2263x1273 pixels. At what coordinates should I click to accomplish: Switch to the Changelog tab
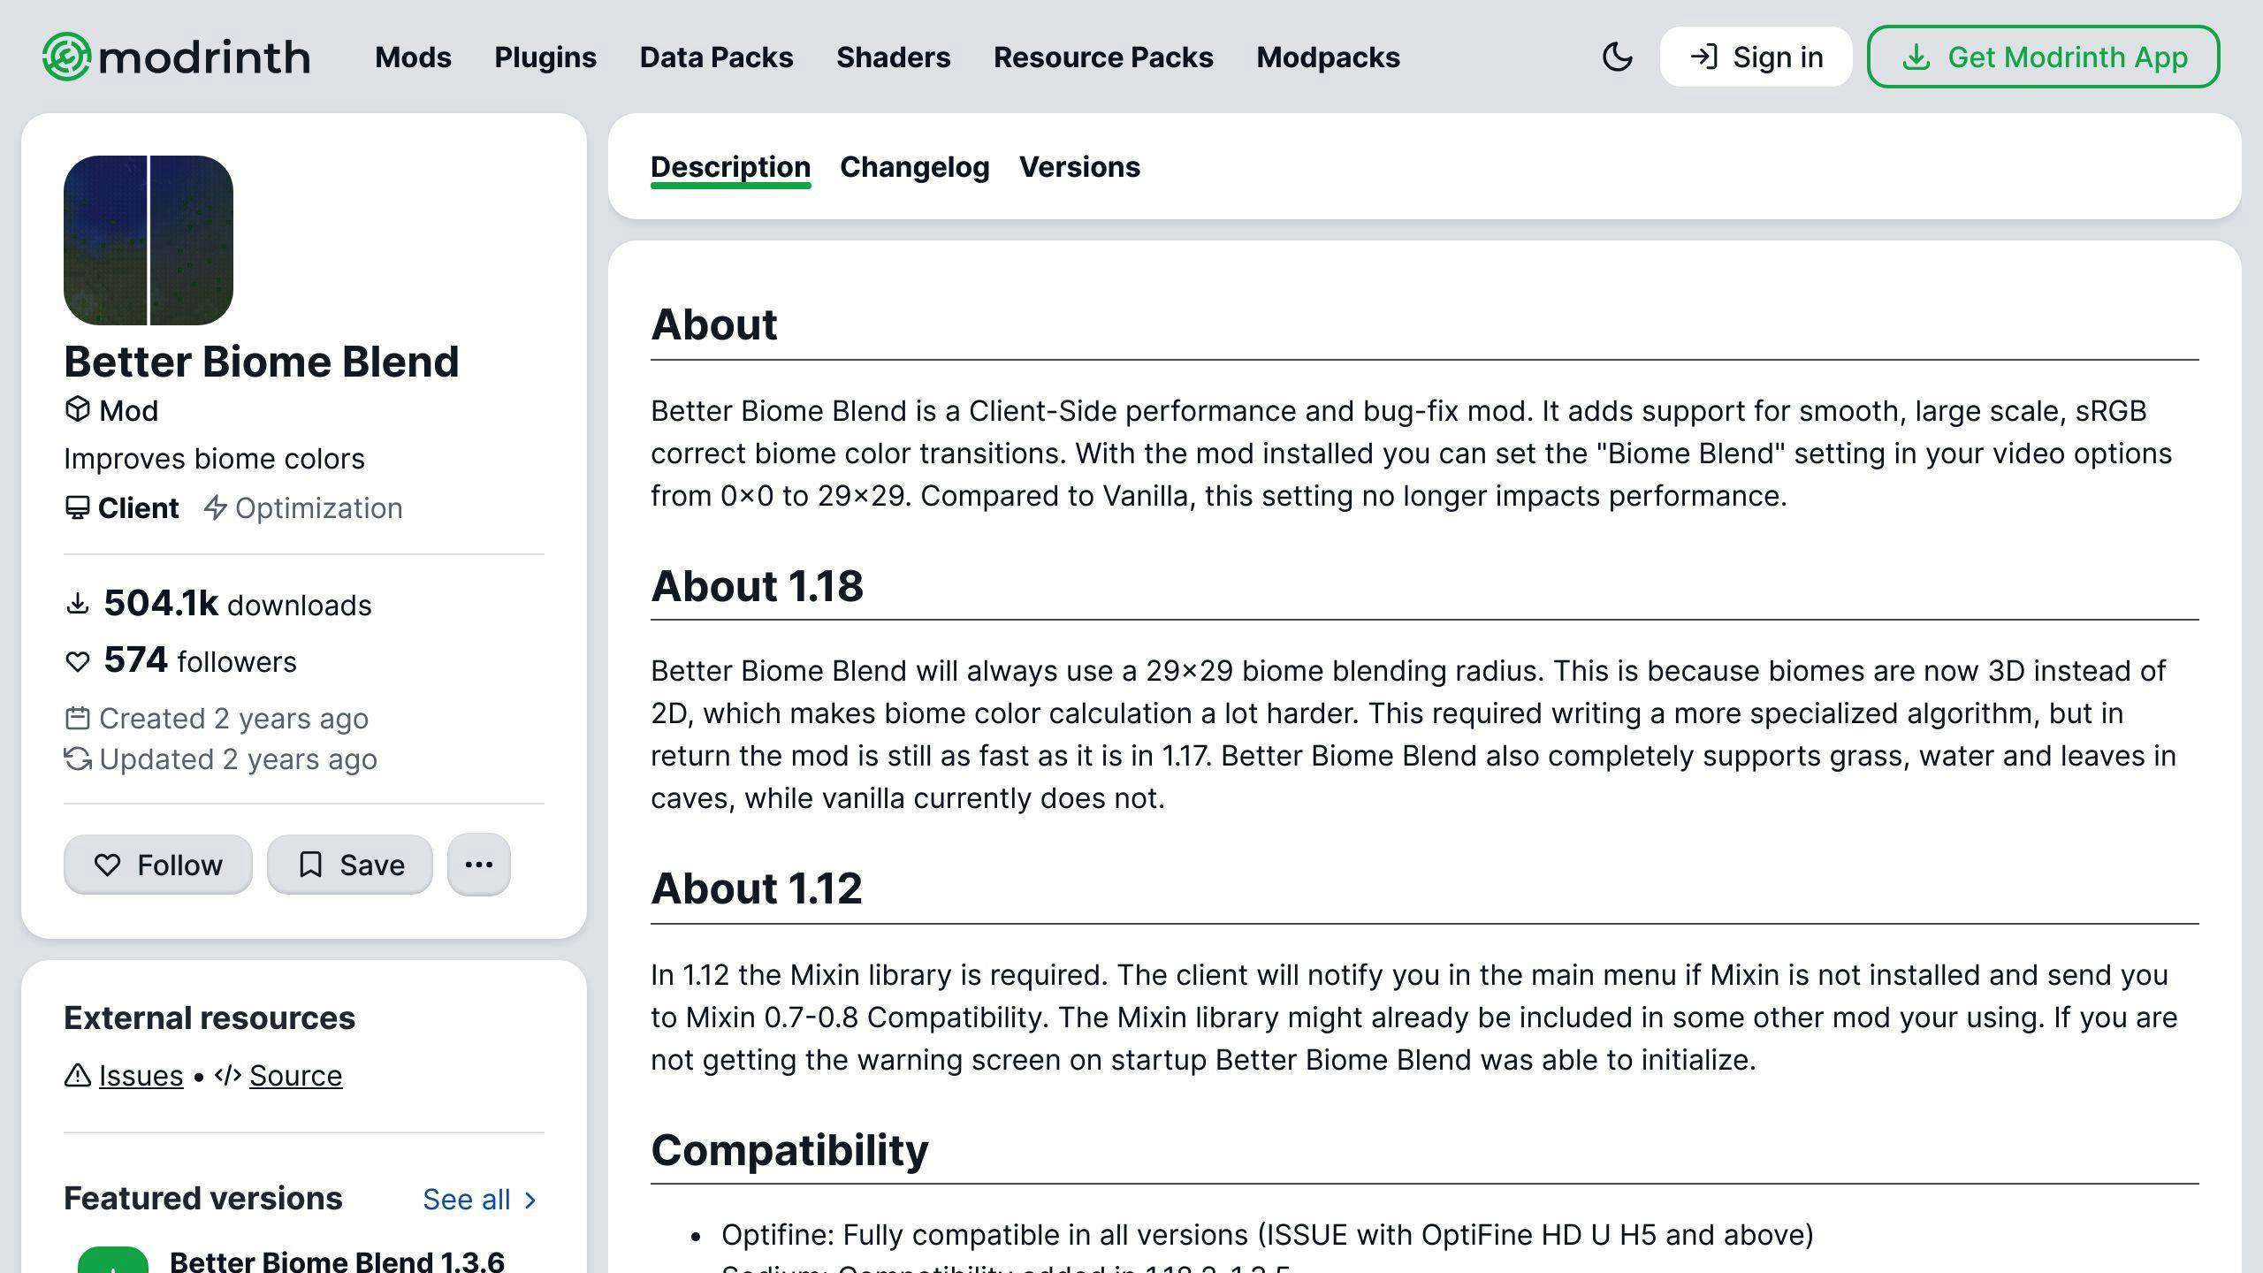coord(914,166)
